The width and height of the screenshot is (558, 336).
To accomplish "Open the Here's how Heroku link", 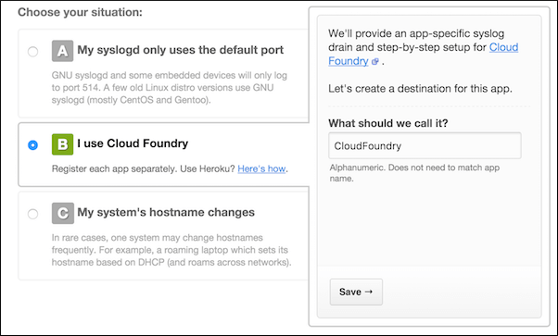I will 261,168.
